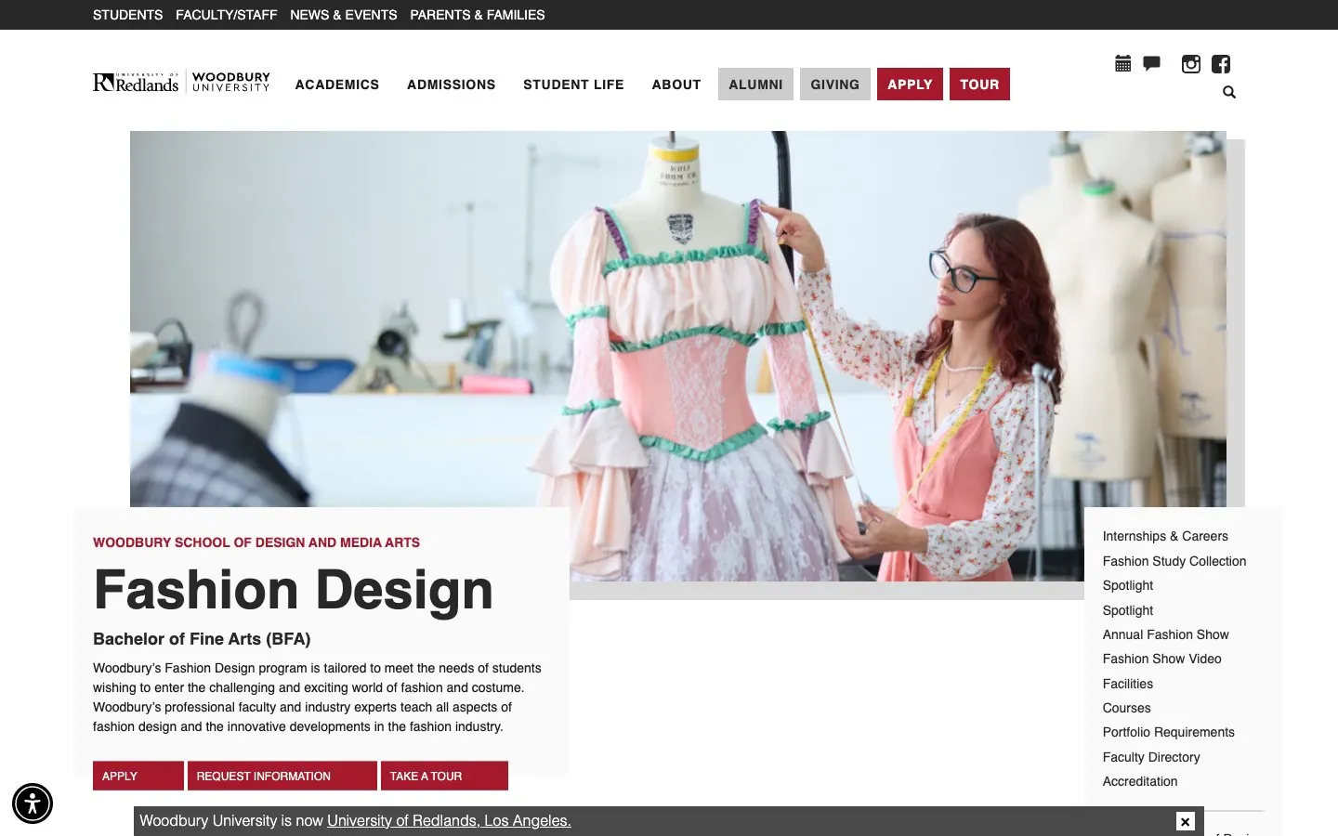The height and width of the screenshot is (836, 1338).
Task: Click Take a Tour button
Action: coord(444,776)
